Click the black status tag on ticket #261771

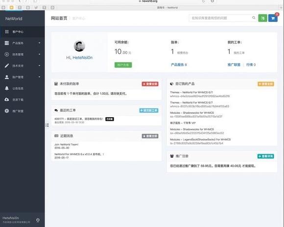[110, 119]
